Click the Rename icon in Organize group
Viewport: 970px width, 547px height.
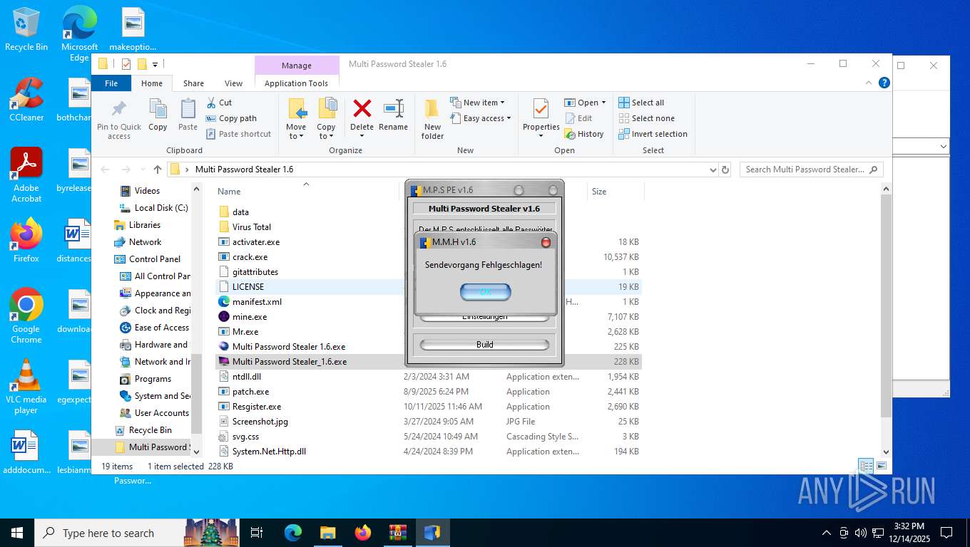(394, 108)
